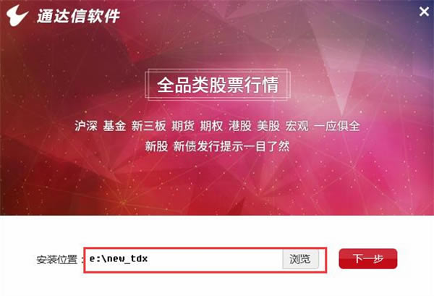Screen dimensions: 434x296
Task: Click the 期货 text in the feature list
Action: 183,126
